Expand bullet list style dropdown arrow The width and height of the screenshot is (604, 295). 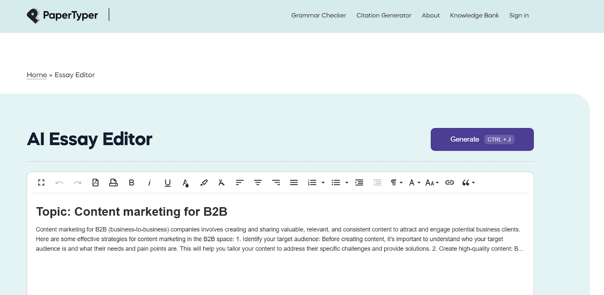(x=347, y=183)
